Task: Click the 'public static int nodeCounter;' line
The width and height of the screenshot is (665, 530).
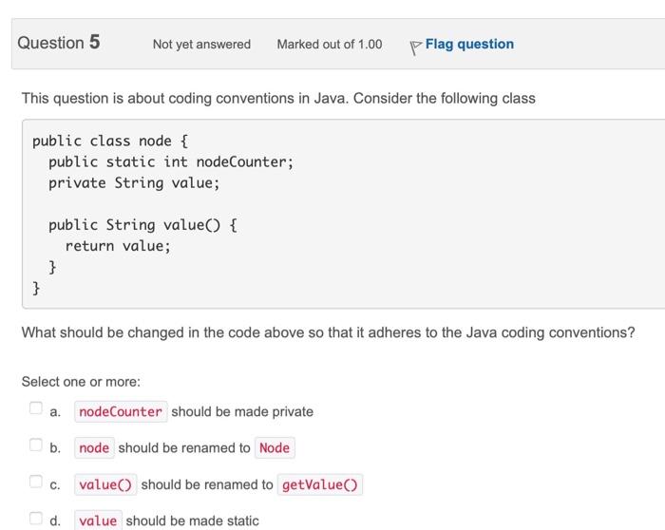Action: (x=171, y=162)
